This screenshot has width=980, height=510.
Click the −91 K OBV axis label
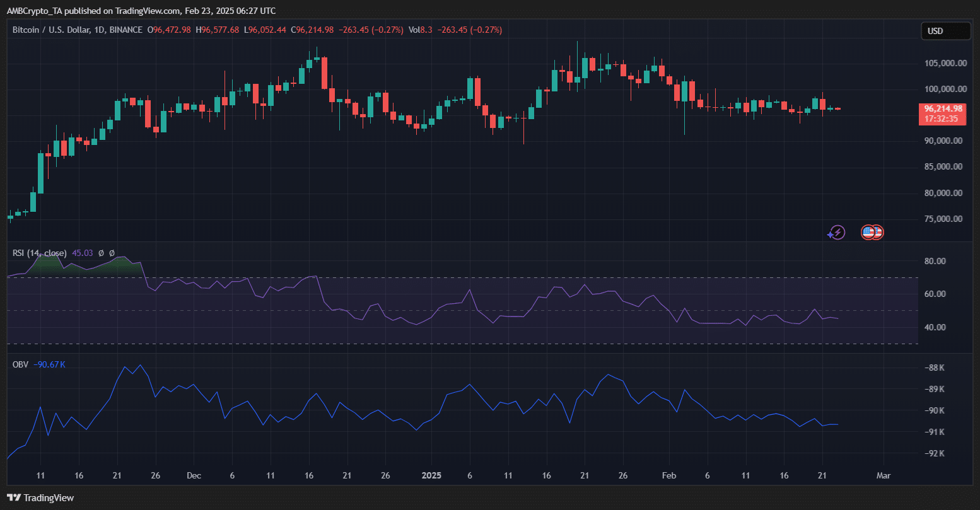933,432
